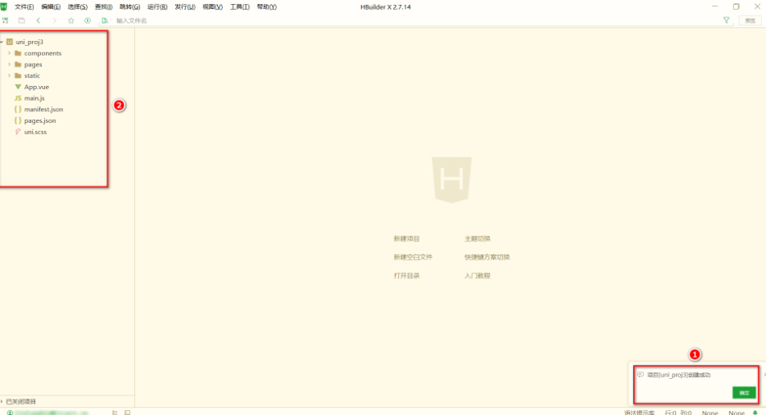Click the 入门教程 link
Image resolution: width=766 pixels, height=415 pixels.
pyautogui.click(x=478, y=276)
